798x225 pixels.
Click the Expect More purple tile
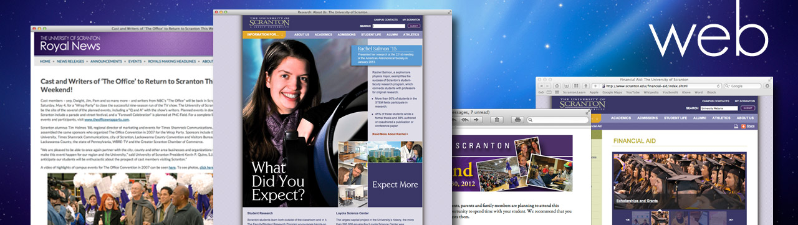[395, 184]
